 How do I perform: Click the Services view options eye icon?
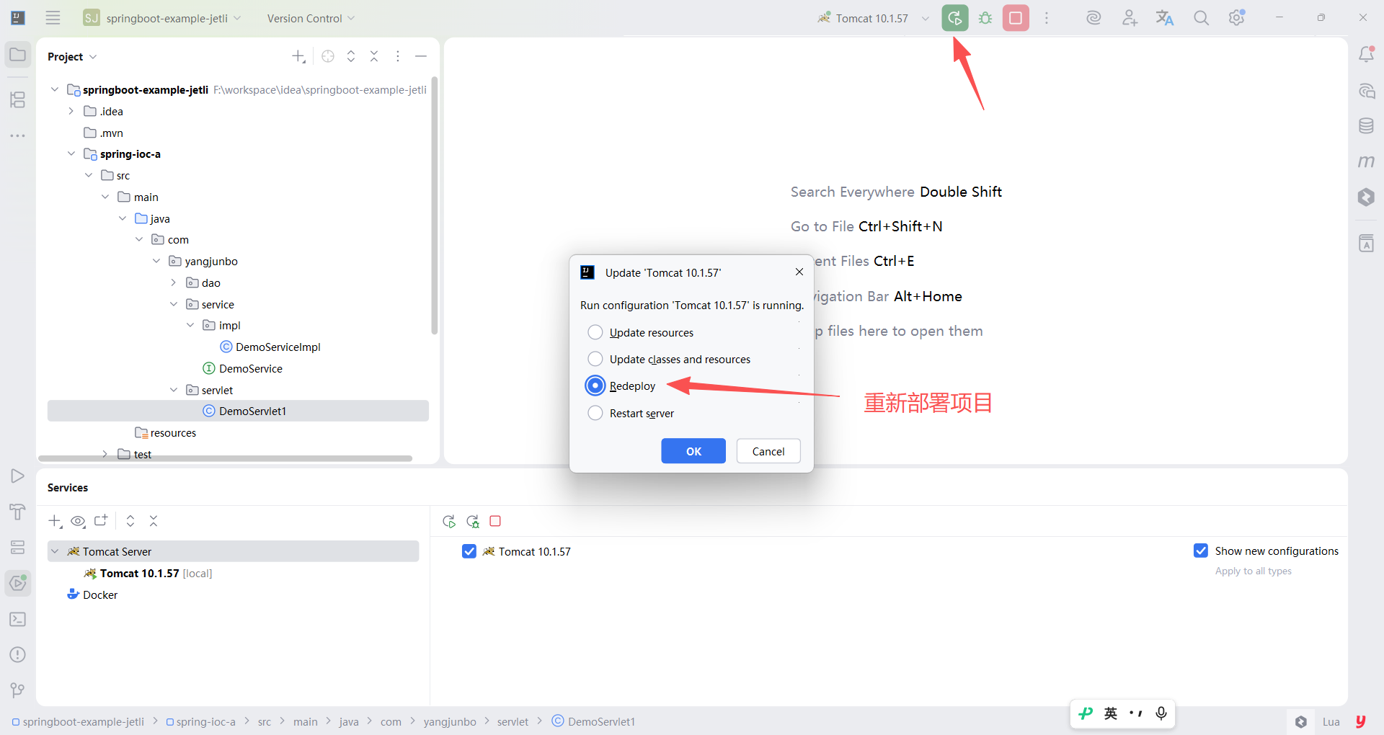pyautogui.click(x=78, y=521)
